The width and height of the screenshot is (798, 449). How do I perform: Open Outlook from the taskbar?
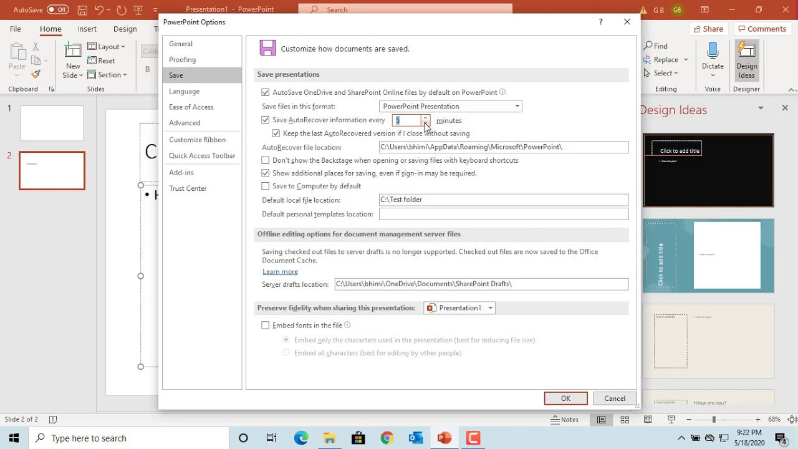click(x=415, y=438)
